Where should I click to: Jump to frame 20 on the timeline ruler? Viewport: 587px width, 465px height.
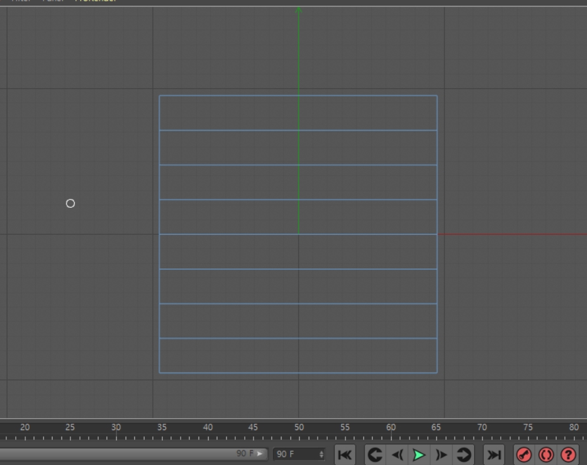(25, 427)
